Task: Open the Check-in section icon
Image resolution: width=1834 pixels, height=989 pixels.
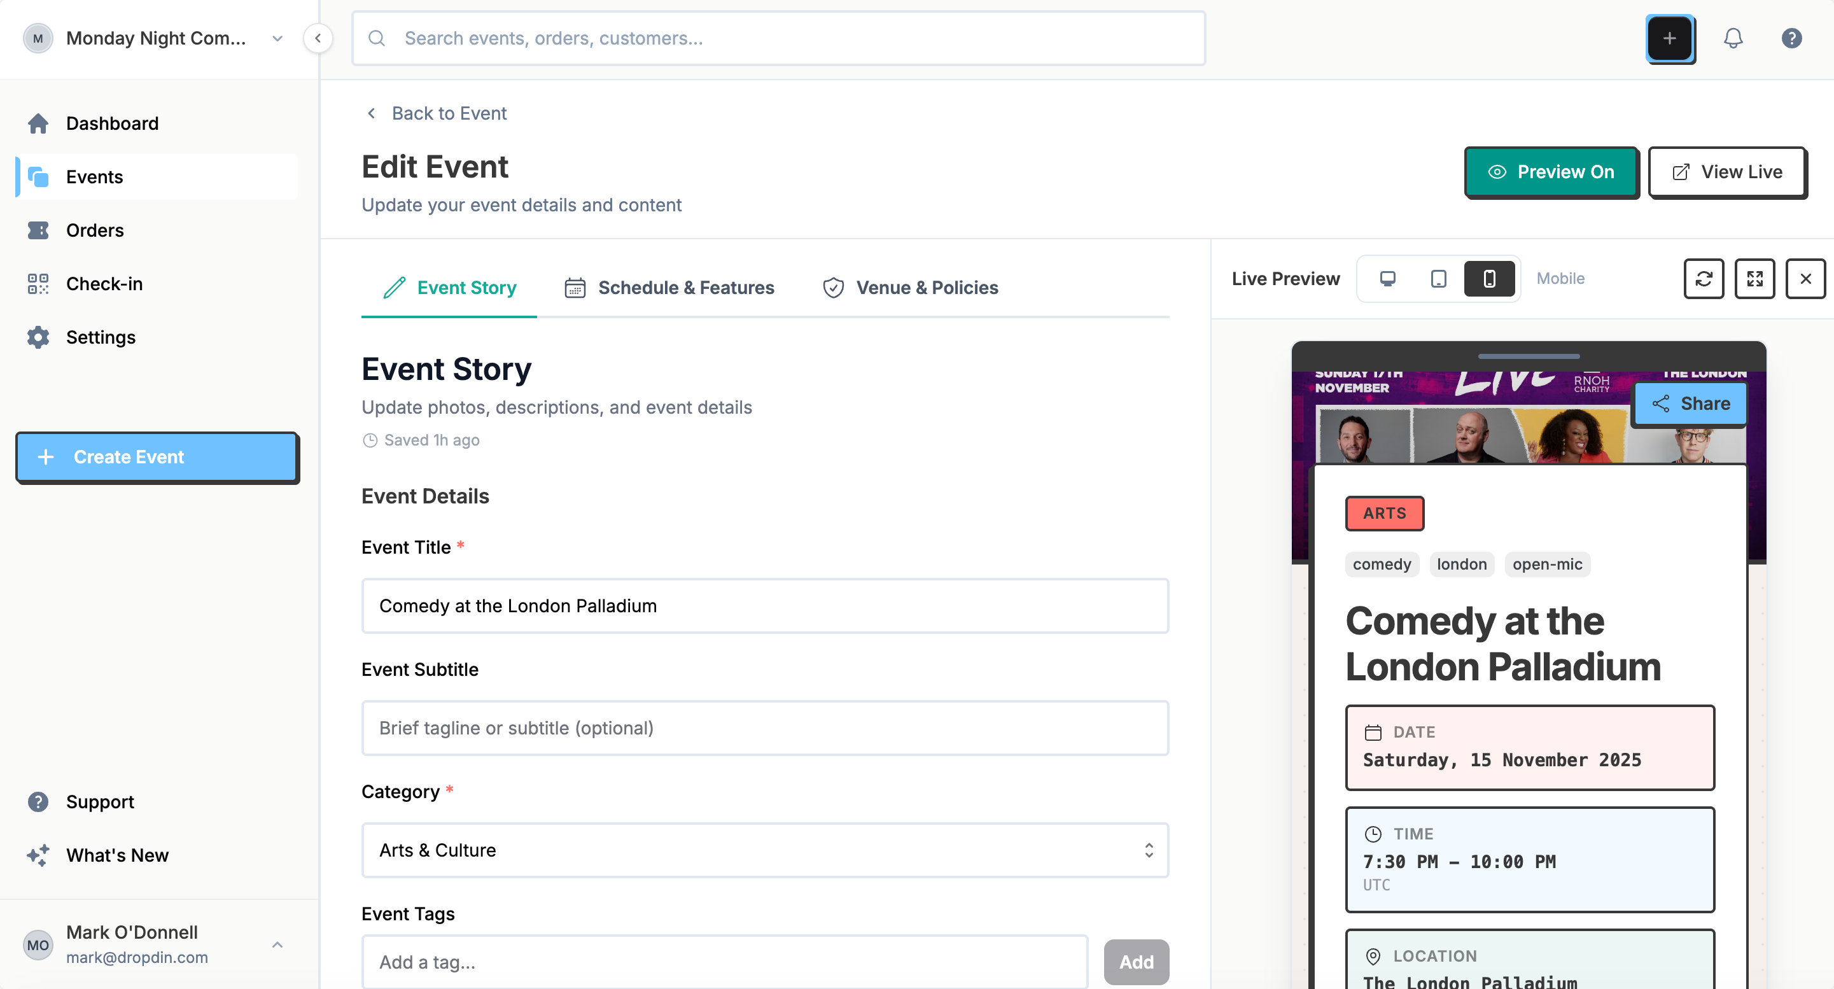Action: coord(38,283)
